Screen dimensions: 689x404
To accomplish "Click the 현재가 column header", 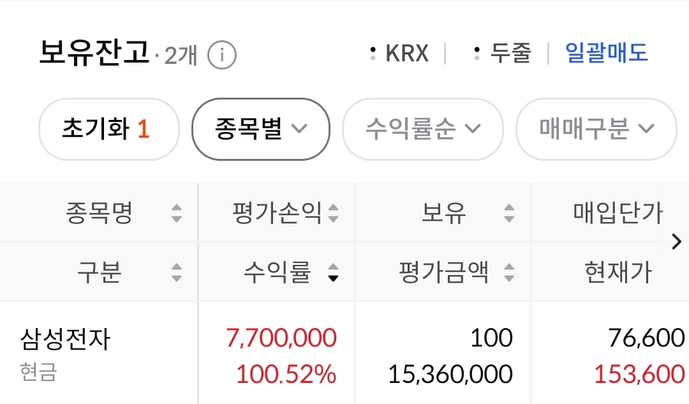I will click(x=618, y=273).
